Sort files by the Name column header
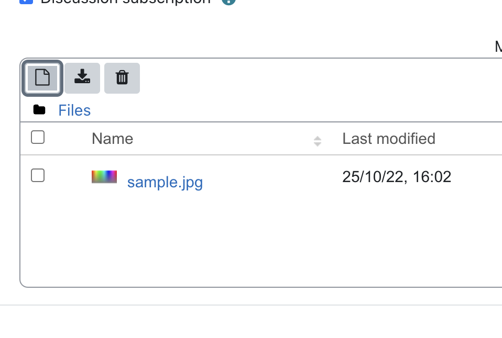This screenshot has height=338, width=502. pyautogui.click(x=112, y=139)
